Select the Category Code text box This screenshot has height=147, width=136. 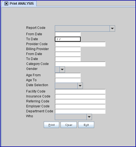pos(80,64)
